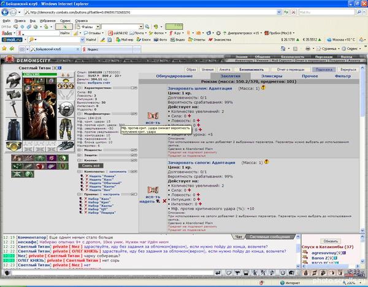368x287 pixels.
Task: Click the equipped boots slot icon
Action: 66,146
